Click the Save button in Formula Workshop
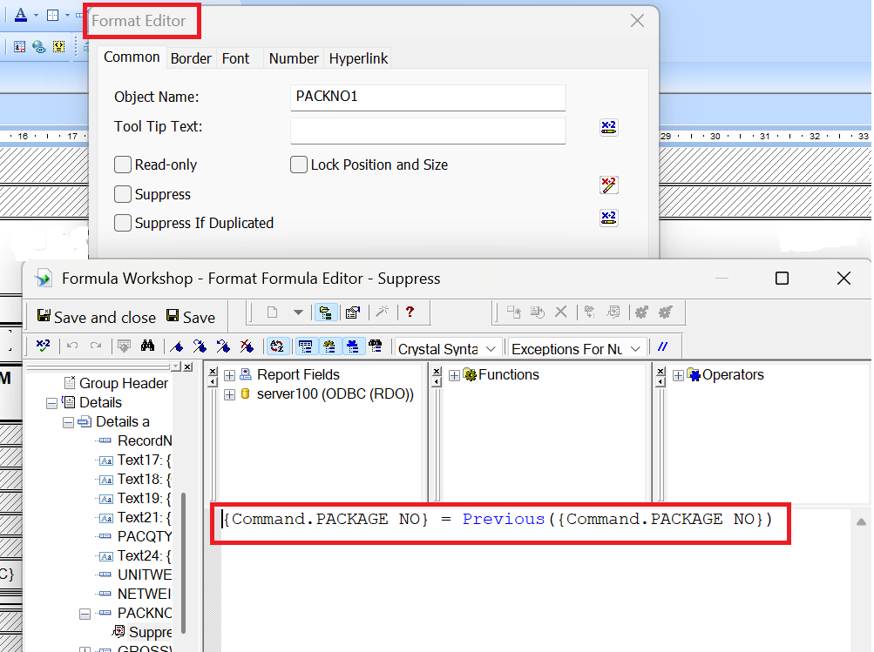Image resolution: width=874 pixels, height=652 pixels. [190, 317]
